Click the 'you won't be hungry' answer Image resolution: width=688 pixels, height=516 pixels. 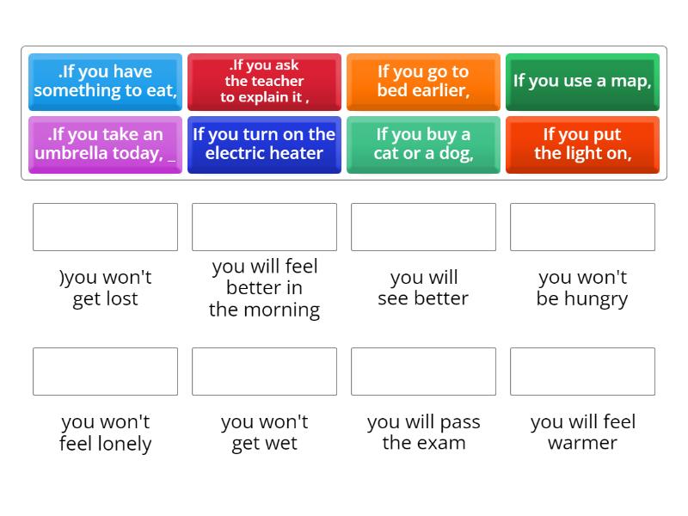pos(582,288)
